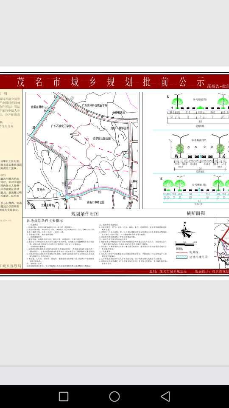Tap the 广东石油化工学院 label on the map
This screenshot has height=408, width=229.
click(x=61, y=126)
